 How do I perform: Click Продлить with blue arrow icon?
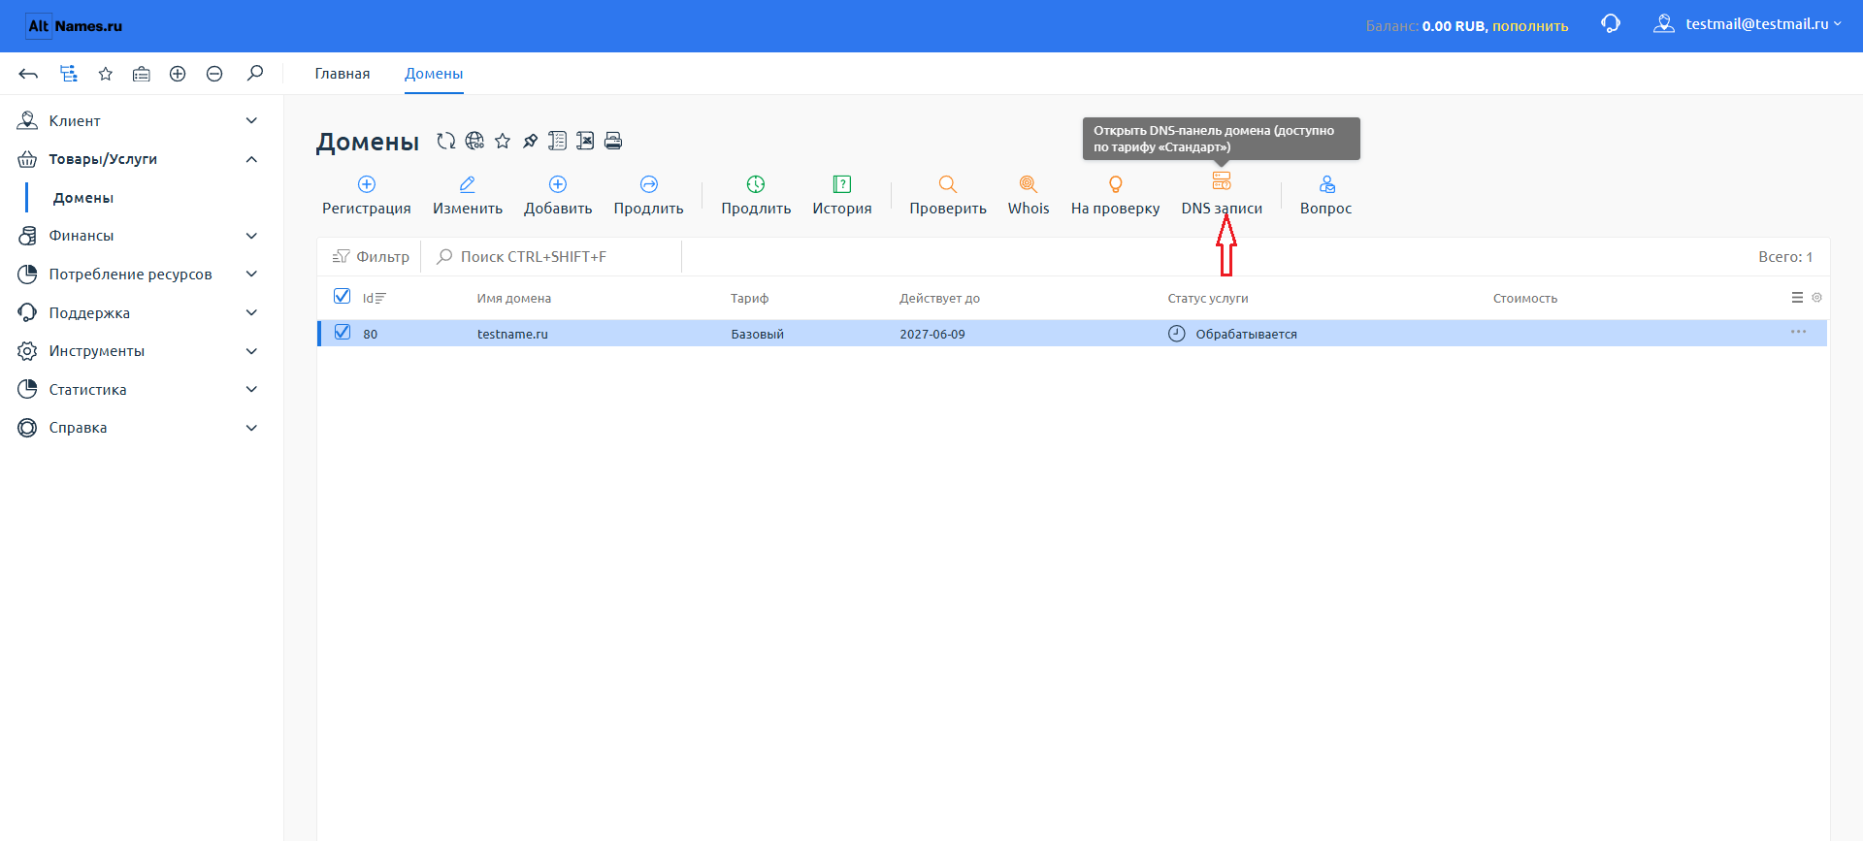(x=649, y=195)
